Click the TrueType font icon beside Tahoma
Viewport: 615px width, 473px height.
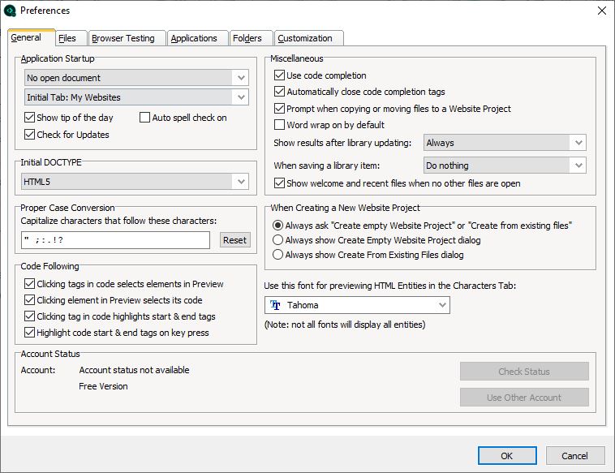pyautogui.click(x=275, y=305)
